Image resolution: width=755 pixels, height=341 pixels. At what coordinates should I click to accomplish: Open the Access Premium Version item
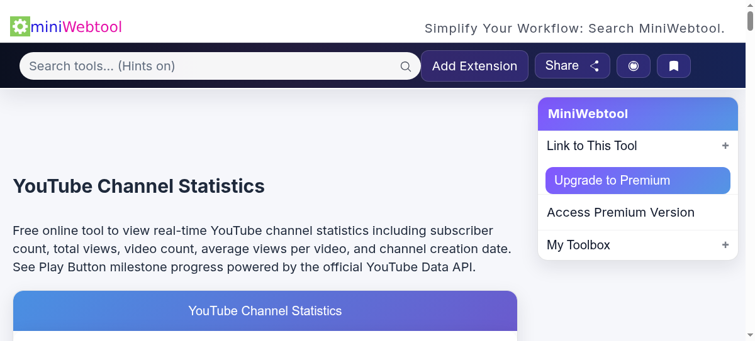tap(620, 212)
